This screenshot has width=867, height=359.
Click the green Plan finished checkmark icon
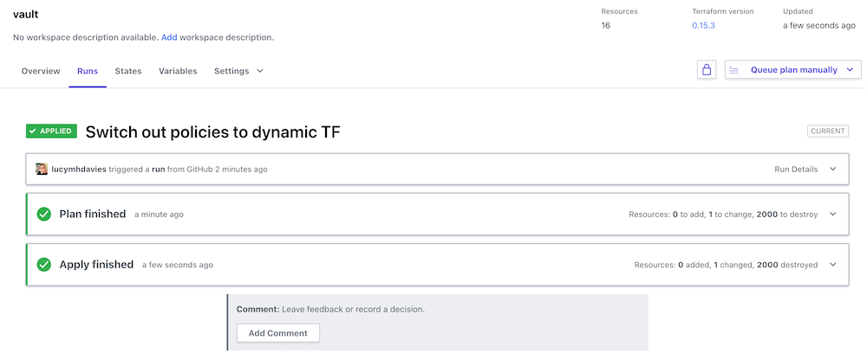pyautogui.click(x=44, y=214)
